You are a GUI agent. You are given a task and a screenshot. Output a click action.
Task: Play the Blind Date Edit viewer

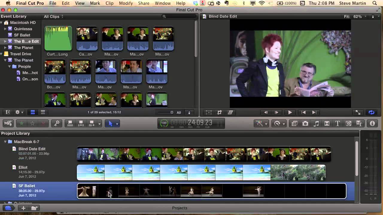click(290, 112)
